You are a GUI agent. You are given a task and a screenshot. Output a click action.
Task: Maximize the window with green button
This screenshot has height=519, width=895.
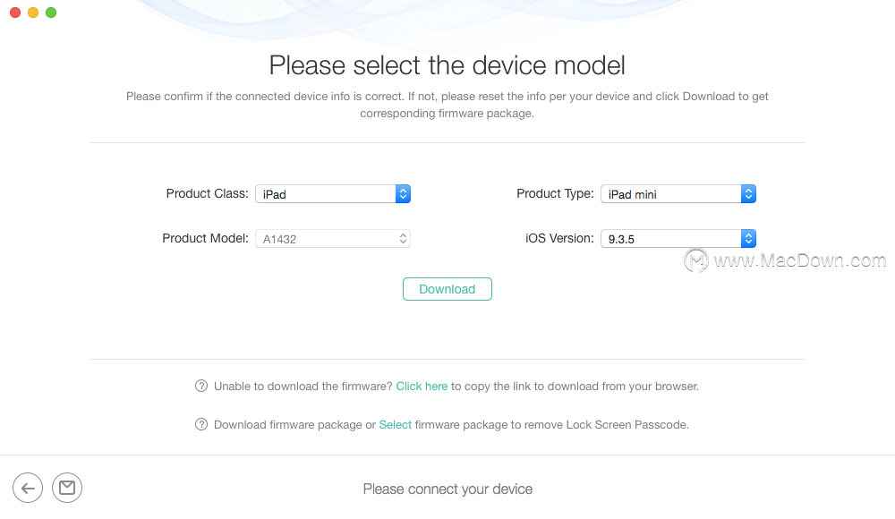[51, 13]
